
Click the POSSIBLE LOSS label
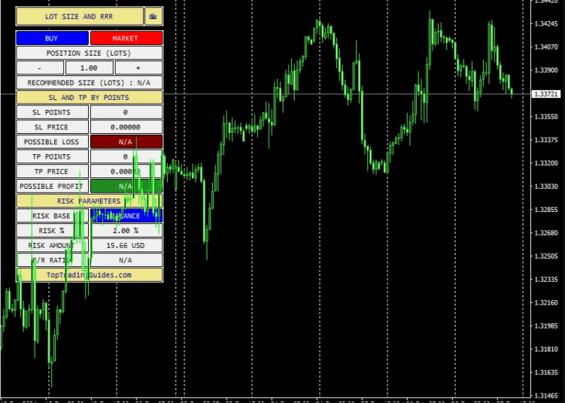click(x=52, y=141)
